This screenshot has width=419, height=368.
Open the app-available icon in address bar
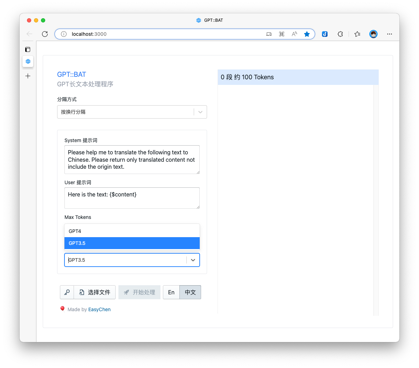coord(269,34)
